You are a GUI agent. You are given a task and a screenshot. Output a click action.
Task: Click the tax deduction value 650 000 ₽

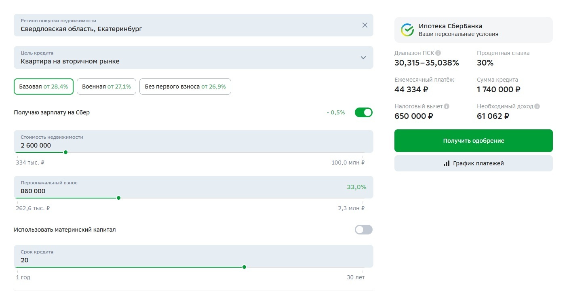pos(414,116)
